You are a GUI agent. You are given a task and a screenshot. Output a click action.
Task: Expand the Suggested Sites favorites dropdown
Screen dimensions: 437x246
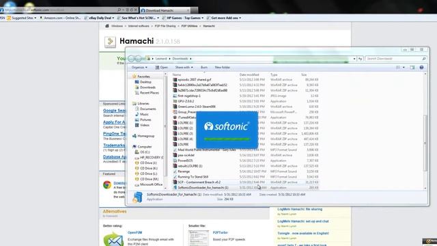click(35, 18)
